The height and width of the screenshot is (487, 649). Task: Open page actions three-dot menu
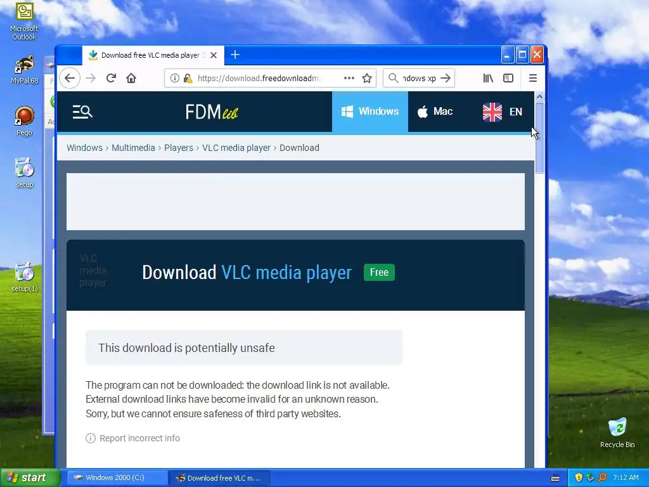pos(349,78)
